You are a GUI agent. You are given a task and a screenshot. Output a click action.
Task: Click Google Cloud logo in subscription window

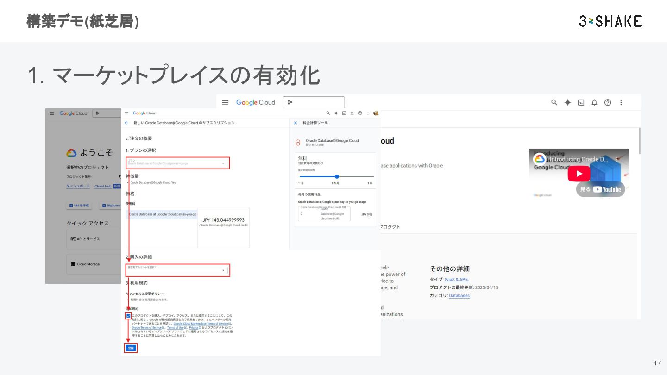[x=145, y=113]
